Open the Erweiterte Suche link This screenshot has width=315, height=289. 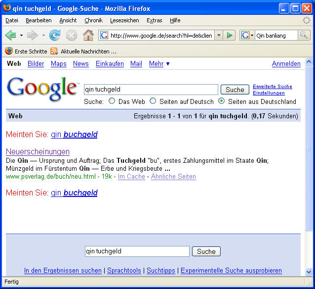[x=273, y=87]
